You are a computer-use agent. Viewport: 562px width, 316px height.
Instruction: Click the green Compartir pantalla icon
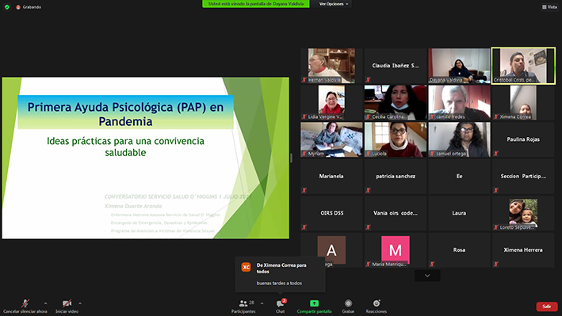[314, 303]
